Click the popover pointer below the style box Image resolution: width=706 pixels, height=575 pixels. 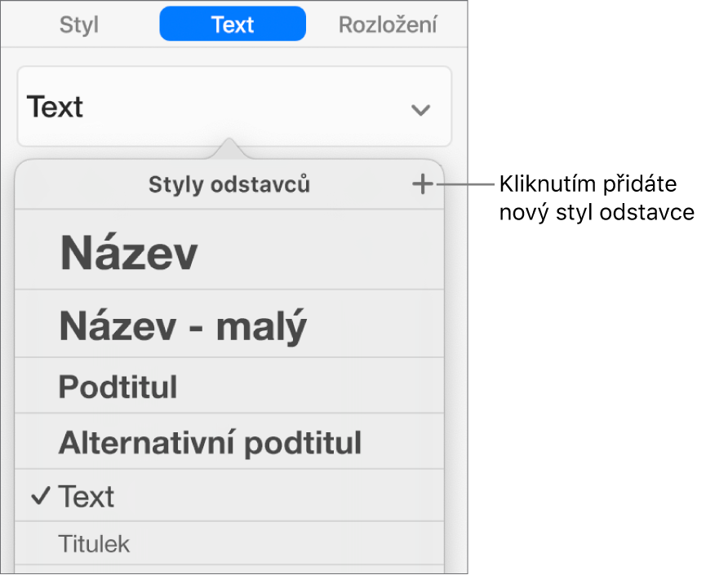pos(230,150)
